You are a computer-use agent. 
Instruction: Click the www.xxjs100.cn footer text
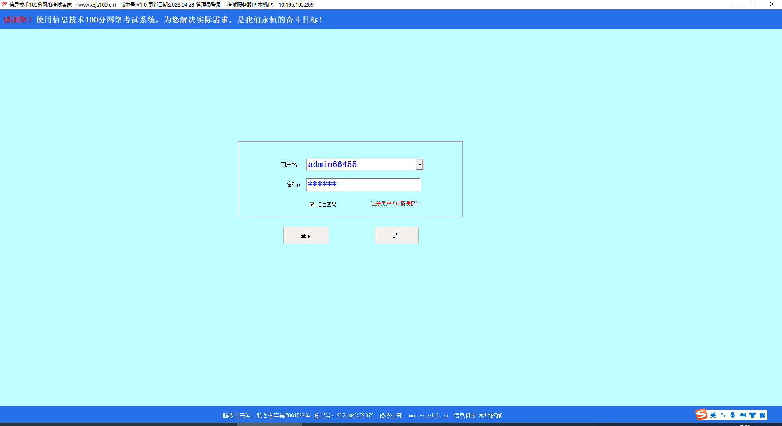(x=428, y=415)
